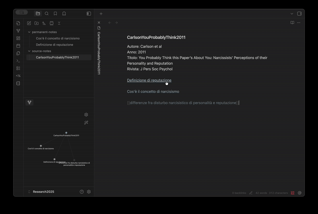
Task: Open the "Cos'è il concetto di narcisismo" note in the file tree
Action: tap(58, 38)
